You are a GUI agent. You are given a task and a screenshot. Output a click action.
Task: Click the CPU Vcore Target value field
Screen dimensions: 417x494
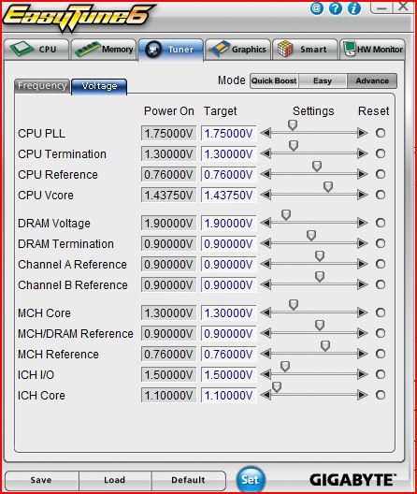pyautogui.click(x=229, y=195)
